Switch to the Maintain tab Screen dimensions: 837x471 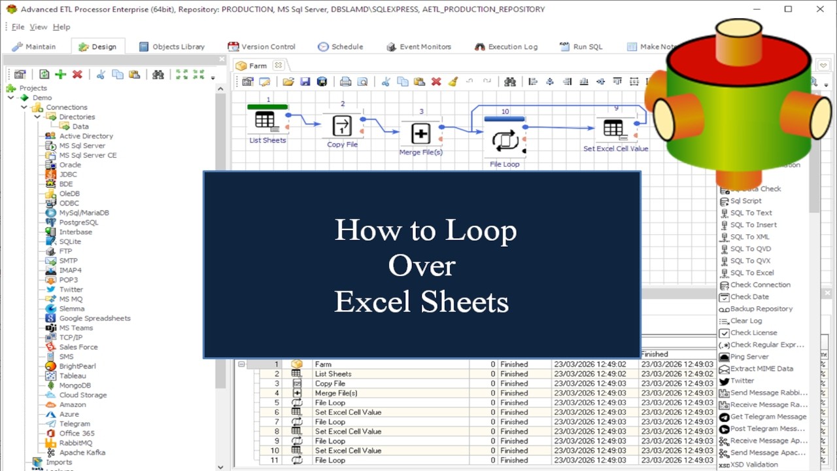tap(34, 46)
